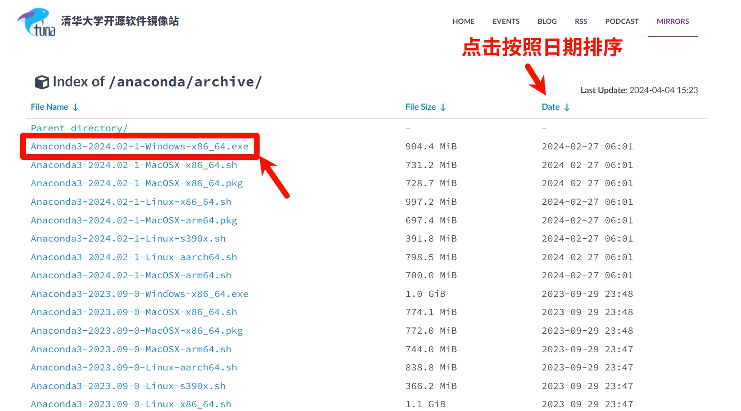Download Anaconda3-2024.02-1-MacOSX-arm64.pkg
The width and height of the screenshot is (741, 411).
[x=134, y=221]
